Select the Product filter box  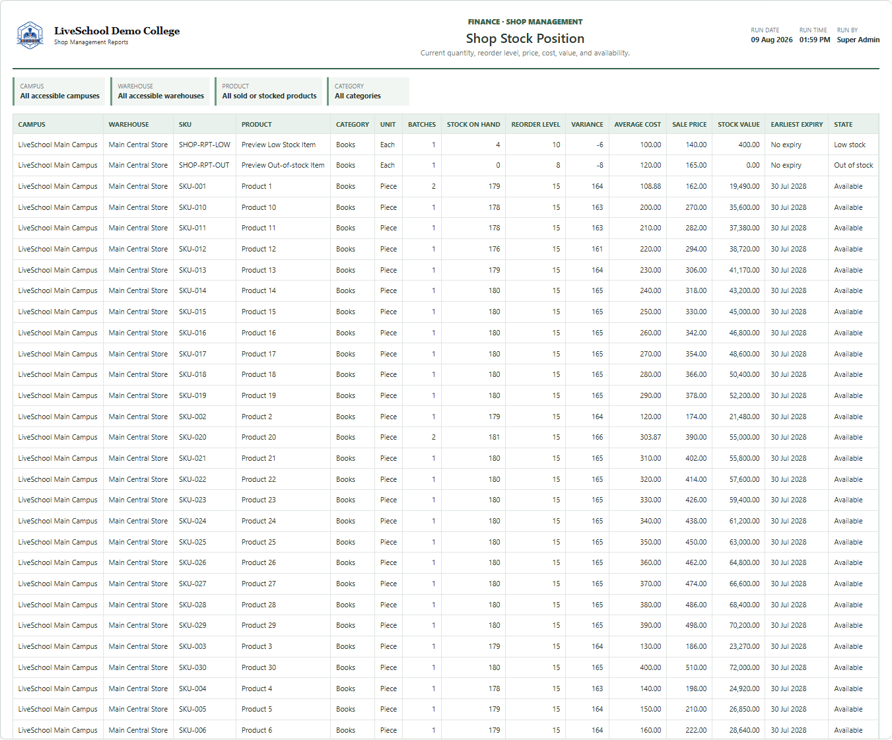tap(269, 91)
